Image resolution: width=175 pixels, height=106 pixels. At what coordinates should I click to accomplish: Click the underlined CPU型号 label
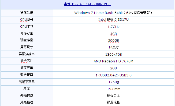[x=27, y=20]
